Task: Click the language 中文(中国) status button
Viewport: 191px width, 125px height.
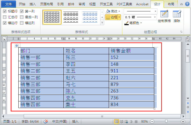Action: pyautogui.click(x=60, y=121)
